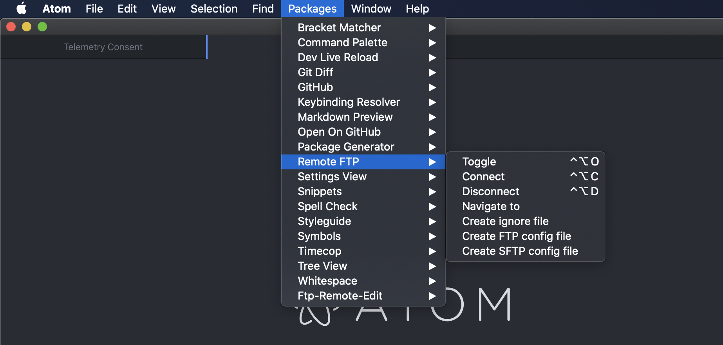Open the File menu

(94, 9)
